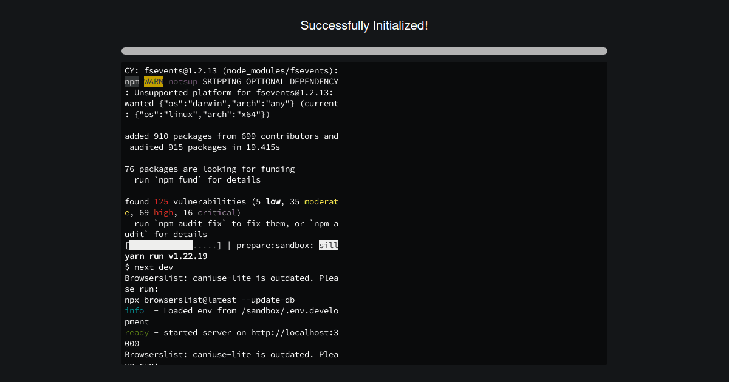Click the highlighted npm label
729x382 pixels.
(x=131, y=81)
